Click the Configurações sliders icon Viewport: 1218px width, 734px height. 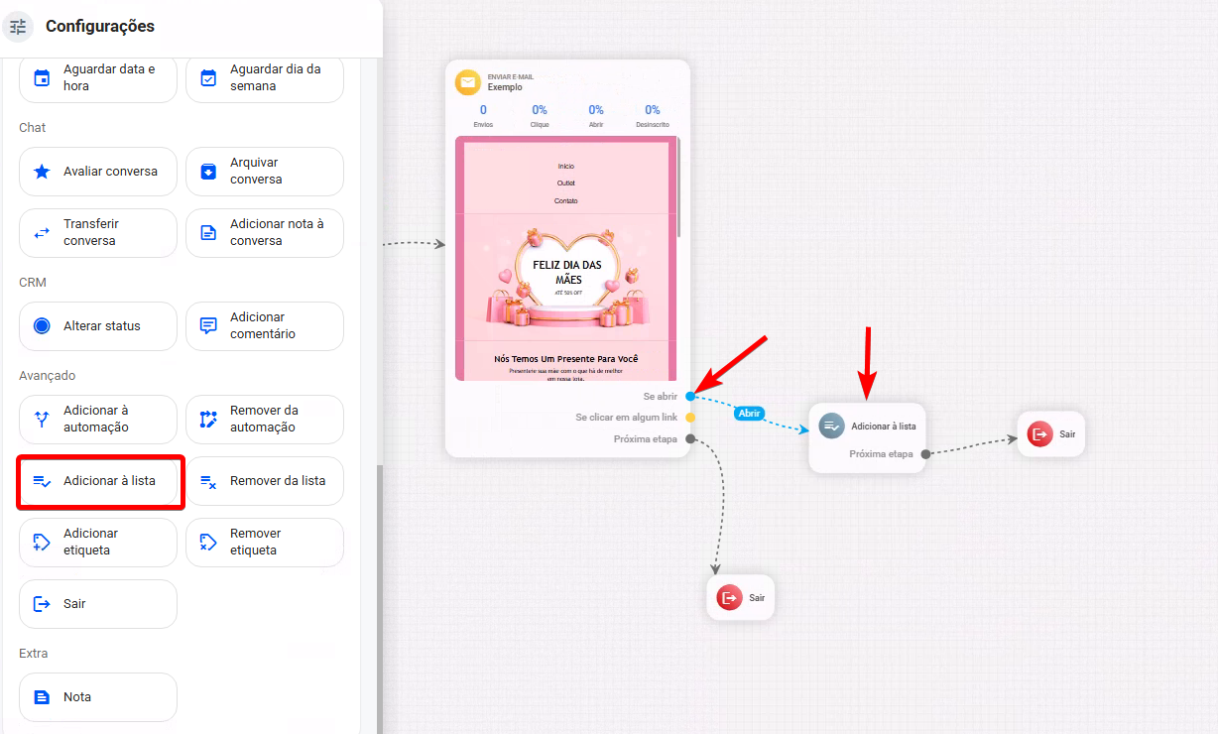click(x=18, y=27)
